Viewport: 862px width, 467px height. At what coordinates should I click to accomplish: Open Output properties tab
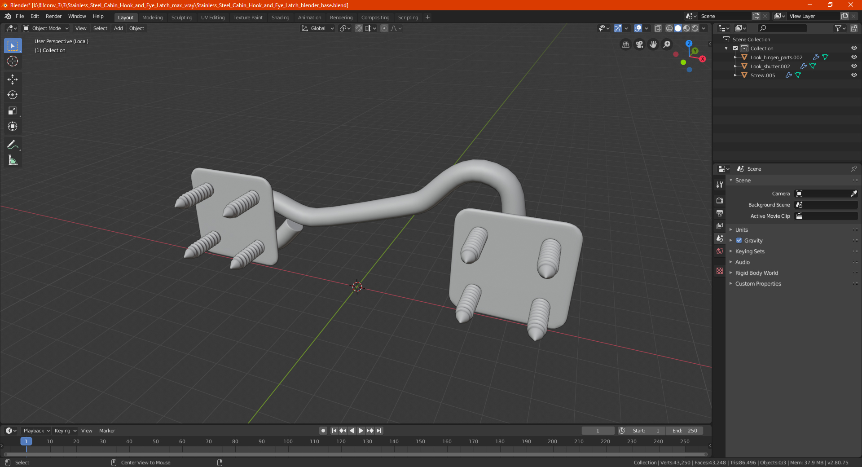(x=720, y=213)
